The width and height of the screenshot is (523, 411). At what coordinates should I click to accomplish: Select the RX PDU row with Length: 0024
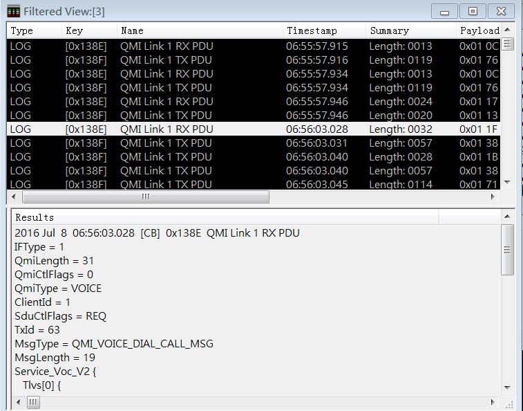(254, 102)
